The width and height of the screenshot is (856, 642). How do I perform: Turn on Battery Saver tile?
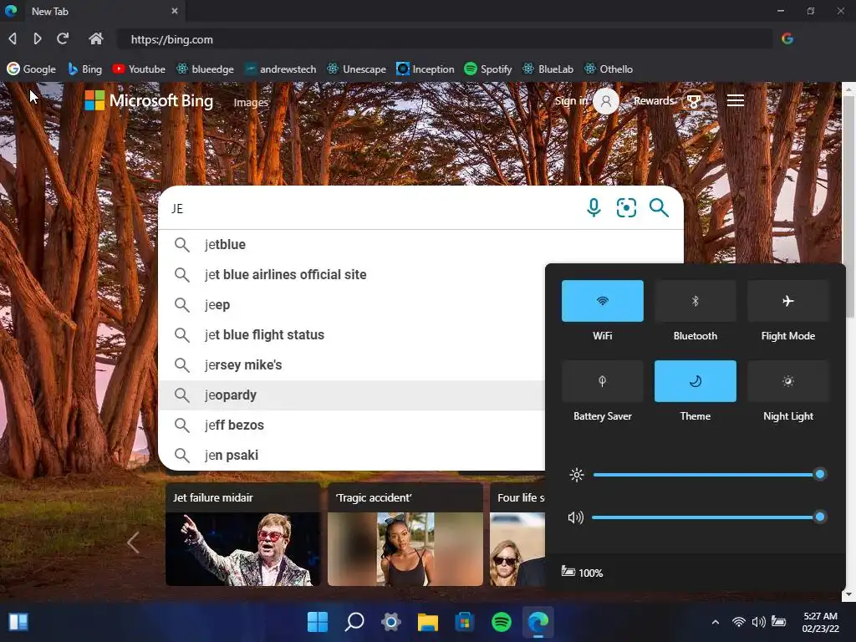point(603,381)
